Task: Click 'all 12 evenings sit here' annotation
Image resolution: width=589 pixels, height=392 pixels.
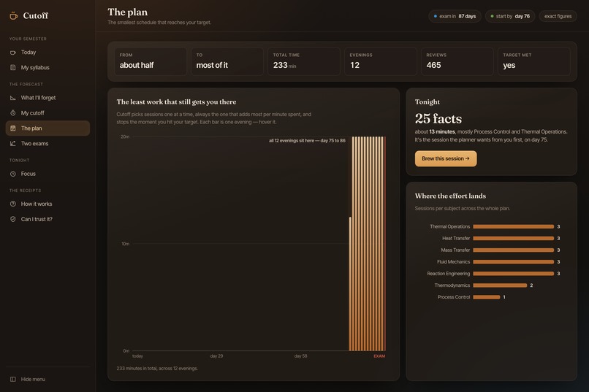Action: [x=307, y=141]
